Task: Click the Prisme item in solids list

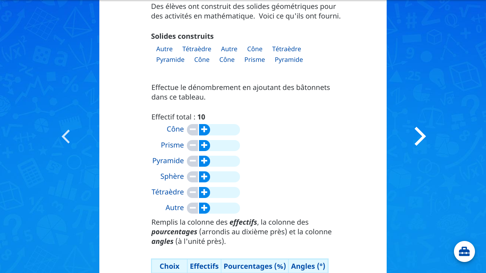Action: pyautogui.click(x=255, y=60)
